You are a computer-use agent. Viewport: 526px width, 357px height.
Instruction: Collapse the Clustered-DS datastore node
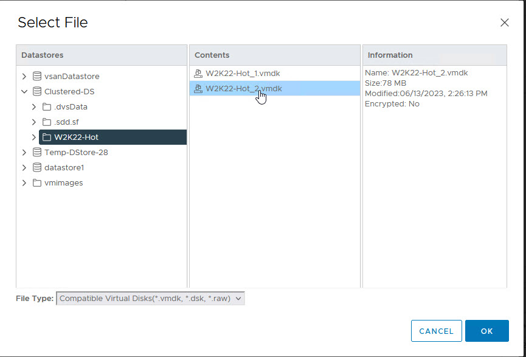coord(24,92)
